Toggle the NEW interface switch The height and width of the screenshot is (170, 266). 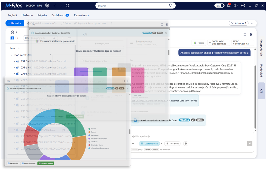click(x=219, y=6)
